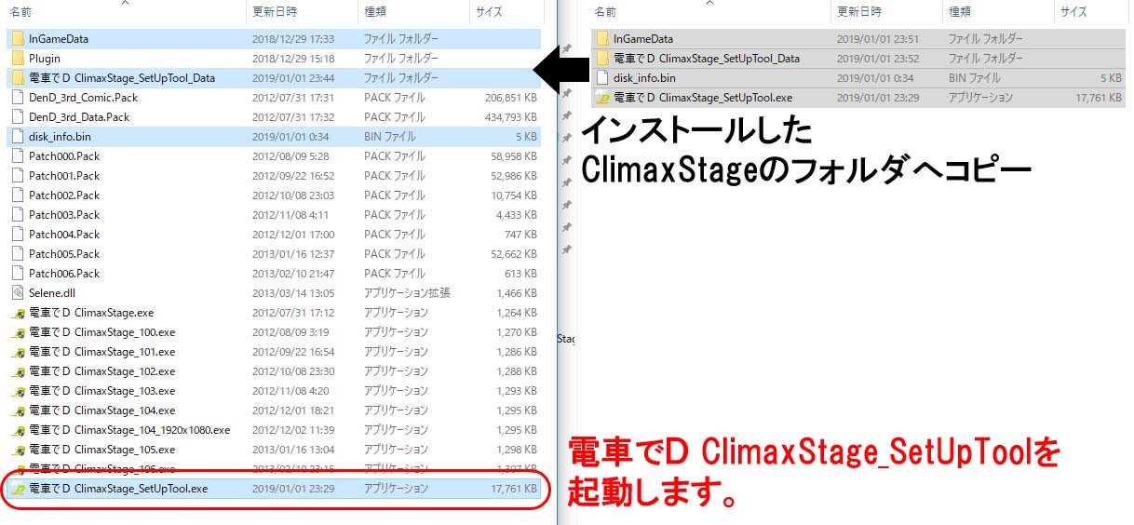
Task: Select the ClimaxStage_102.exe application icon
Action: coord(18,372)
